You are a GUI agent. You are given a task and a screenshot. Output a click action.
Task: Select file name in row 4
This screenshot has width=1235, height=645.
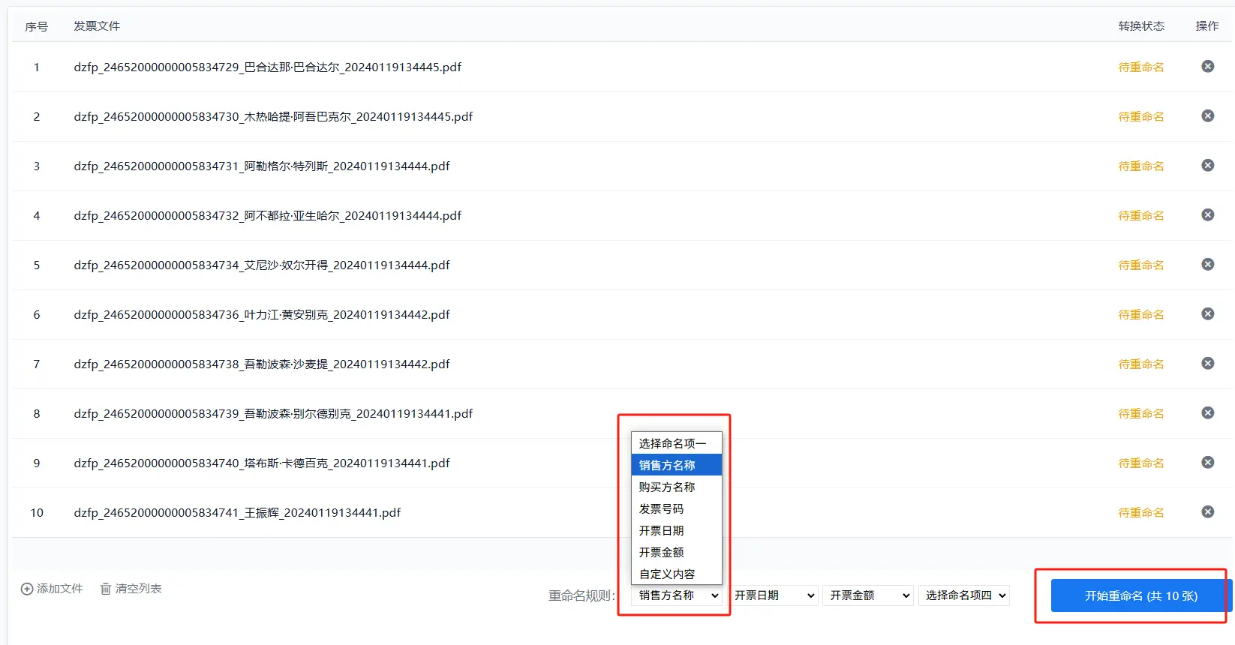click(267, 216)
